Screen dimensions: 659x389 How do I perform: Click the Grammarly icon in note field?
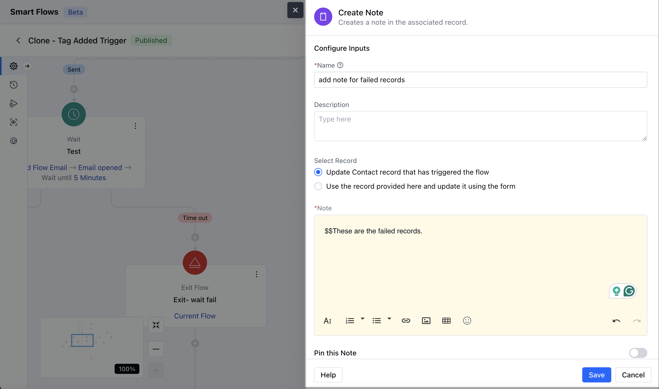coord(629,291)
